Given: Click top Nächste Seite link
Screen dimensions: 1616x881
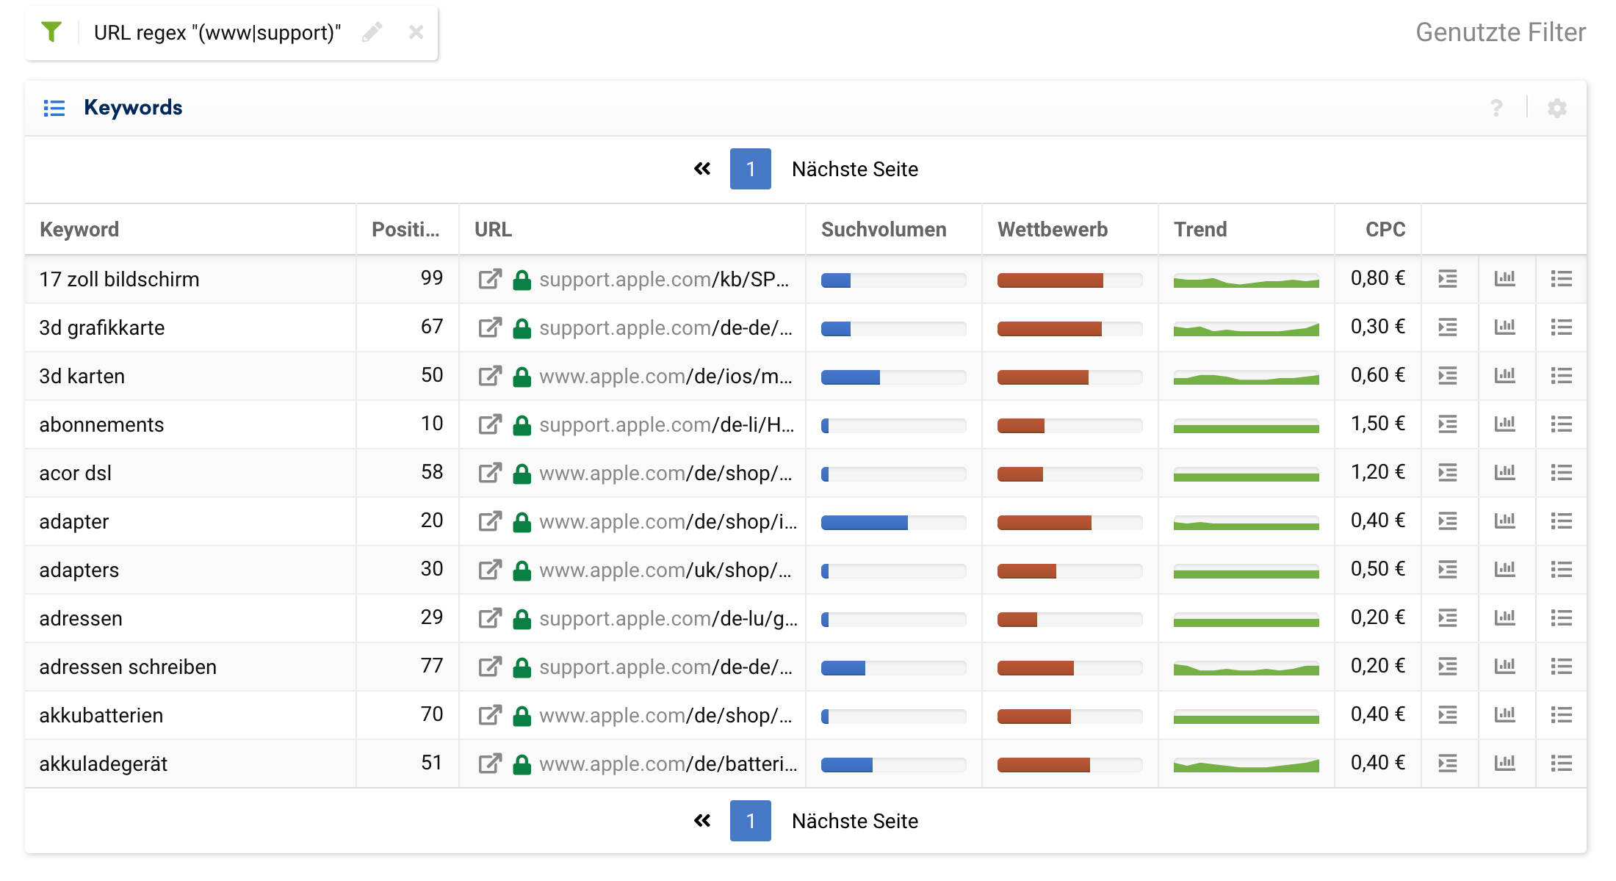Looking at the screenshot, I should point(855,169).
